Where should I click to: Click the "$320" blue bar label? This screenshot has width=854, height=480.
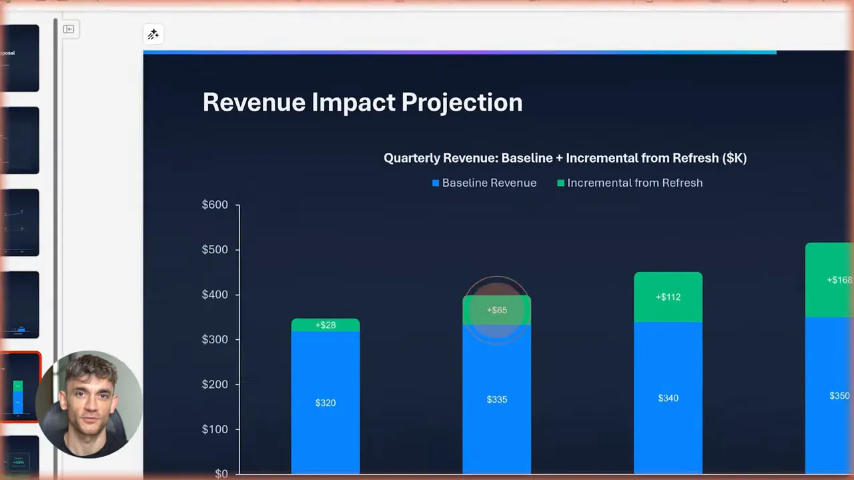[326, 403]
